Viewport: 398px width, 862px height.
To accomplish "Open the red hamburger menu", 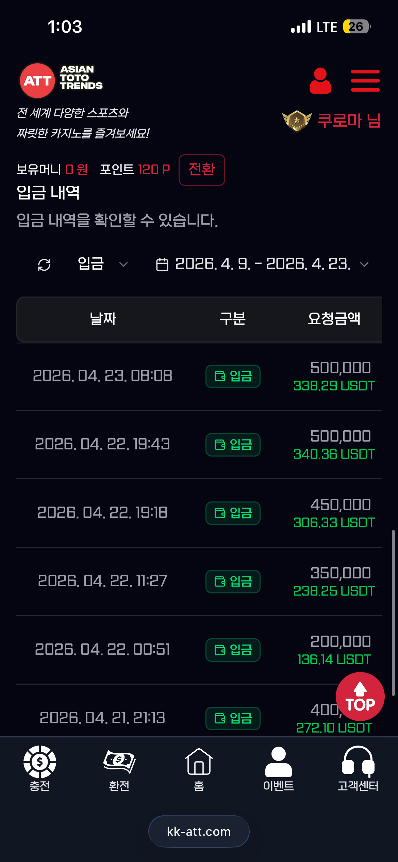I will click(x=365, y=81).
